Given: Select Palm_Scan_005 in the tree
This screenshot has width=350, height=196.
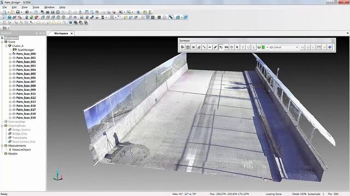Looking at the screenshot, I should (26, 74).
